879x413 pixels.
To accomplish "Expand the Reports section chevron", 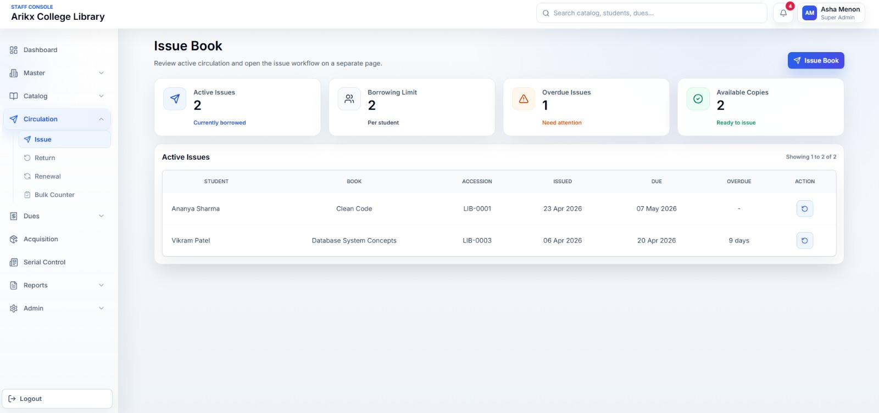I will [x=101, y=285].
